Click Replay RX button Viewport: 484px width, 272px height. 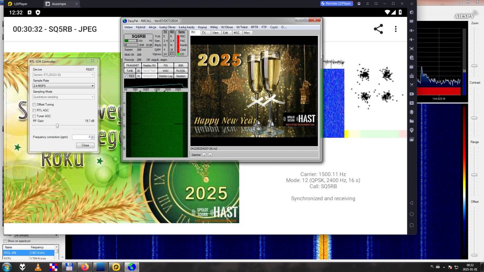(149, 65)
